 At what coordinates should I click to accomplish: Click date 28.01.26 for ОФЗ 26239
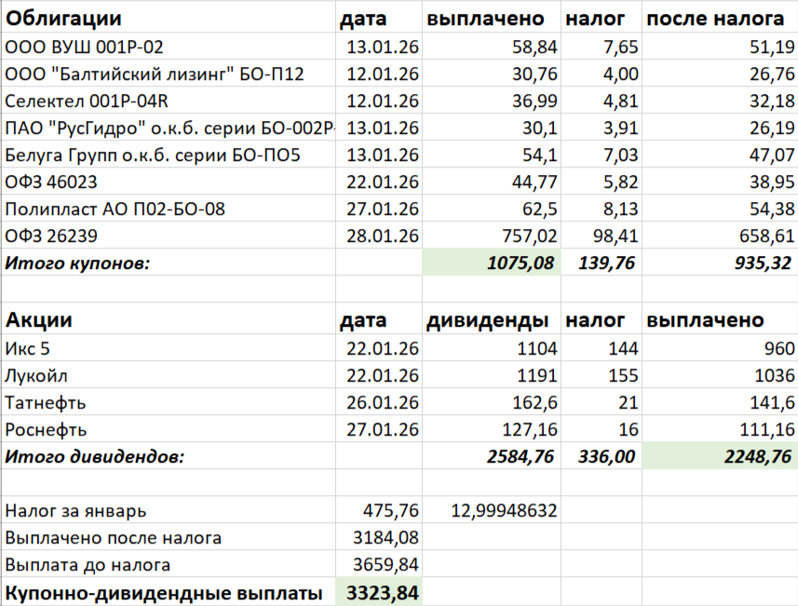coord(379,236)
